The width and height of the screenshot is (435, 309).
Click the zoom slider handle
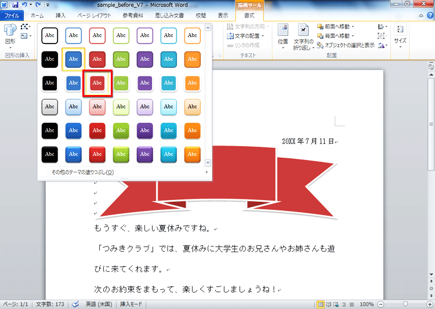405,304
